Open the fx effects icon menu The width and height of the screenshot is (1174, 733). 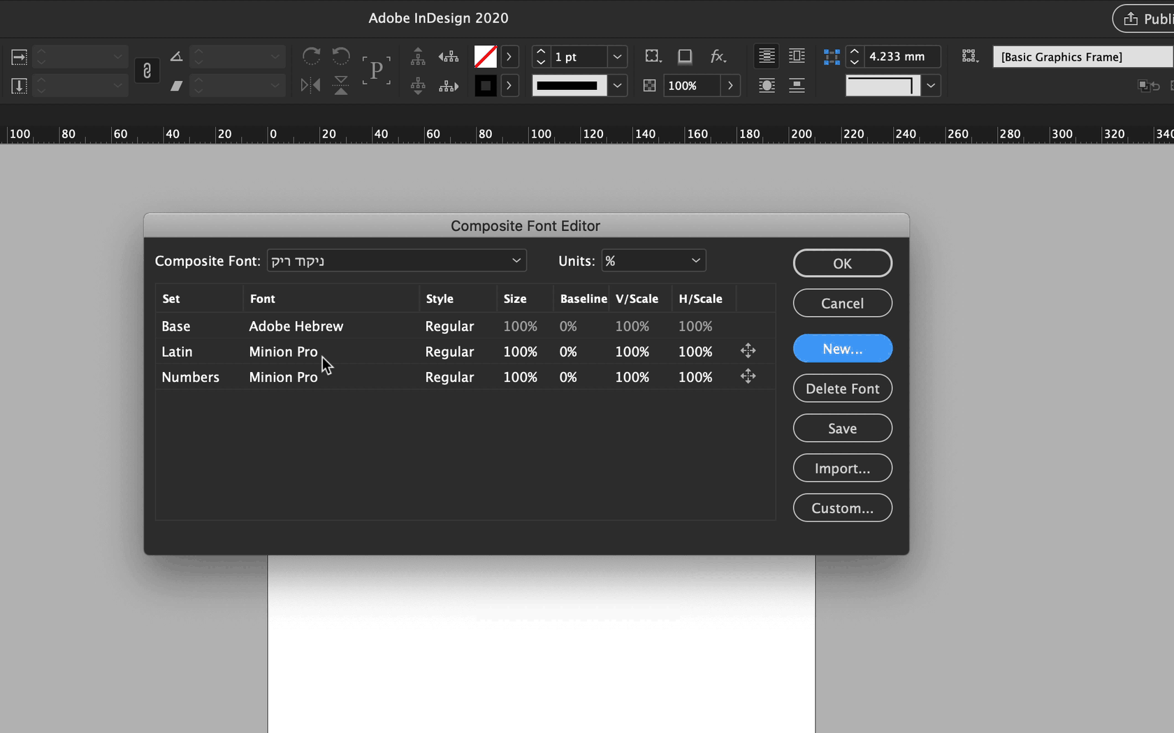(718, 57)
